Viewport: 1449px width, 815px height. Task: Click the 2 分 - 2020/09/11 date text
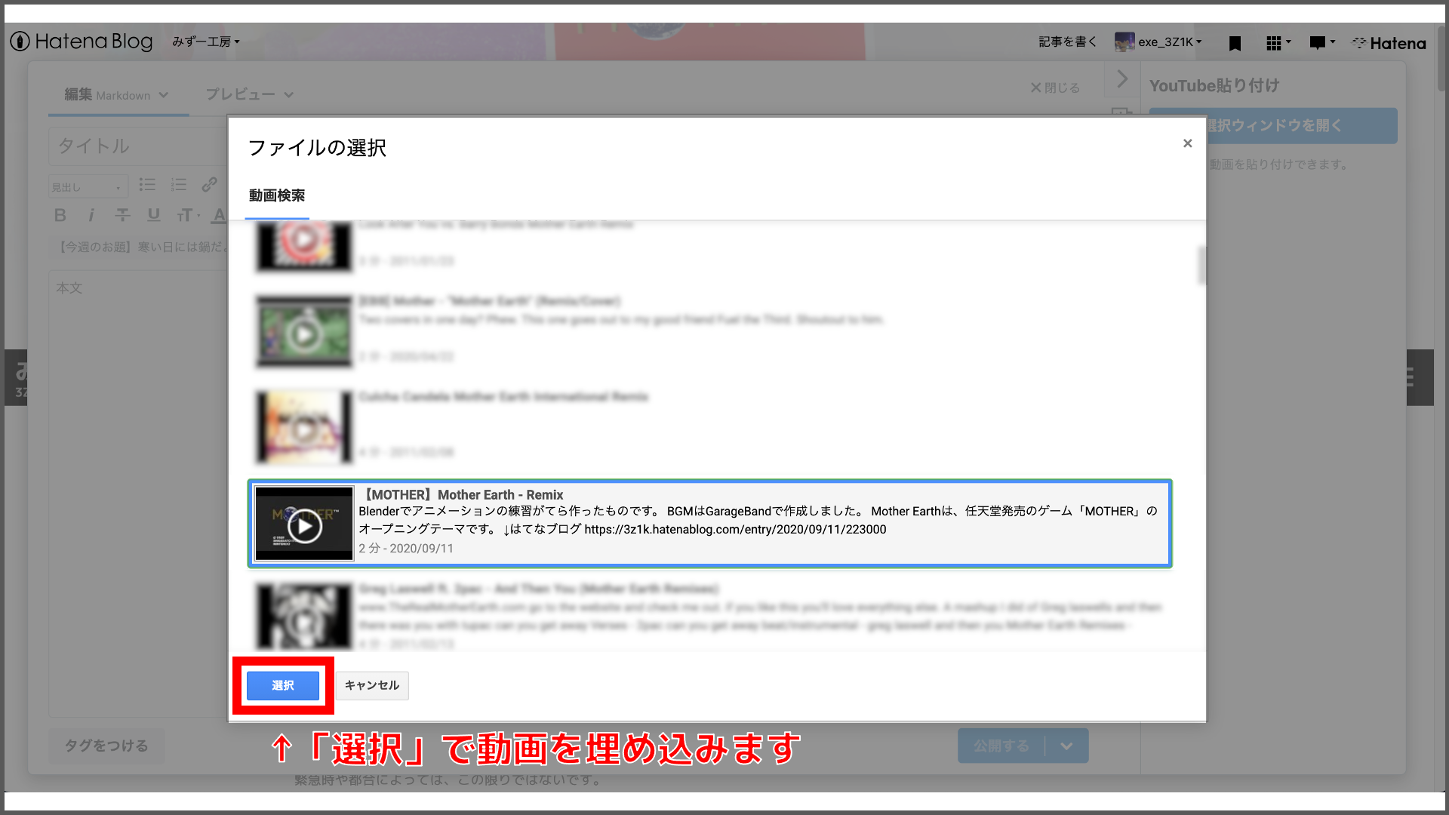click(406, 549)
